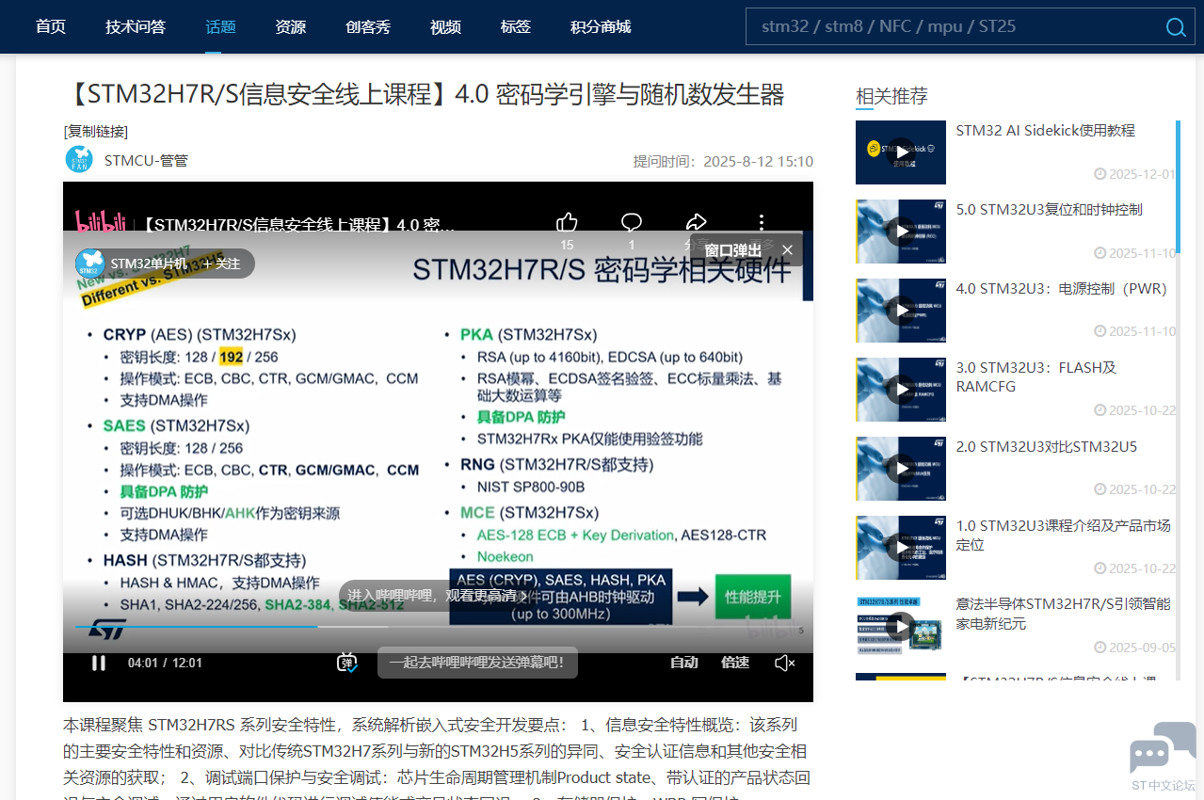Open the STM32 AI Sidekick使用教程 link

point(1046,131)
